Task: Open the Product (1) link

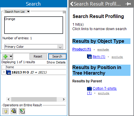Action: 82,49
